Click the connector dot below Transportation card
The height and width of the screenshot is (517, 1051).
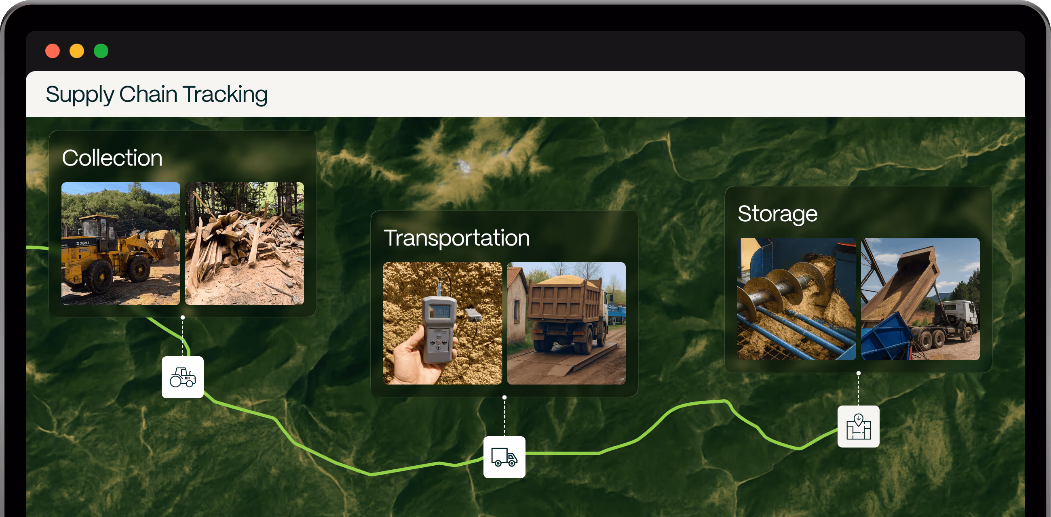[x=505, y=397]
